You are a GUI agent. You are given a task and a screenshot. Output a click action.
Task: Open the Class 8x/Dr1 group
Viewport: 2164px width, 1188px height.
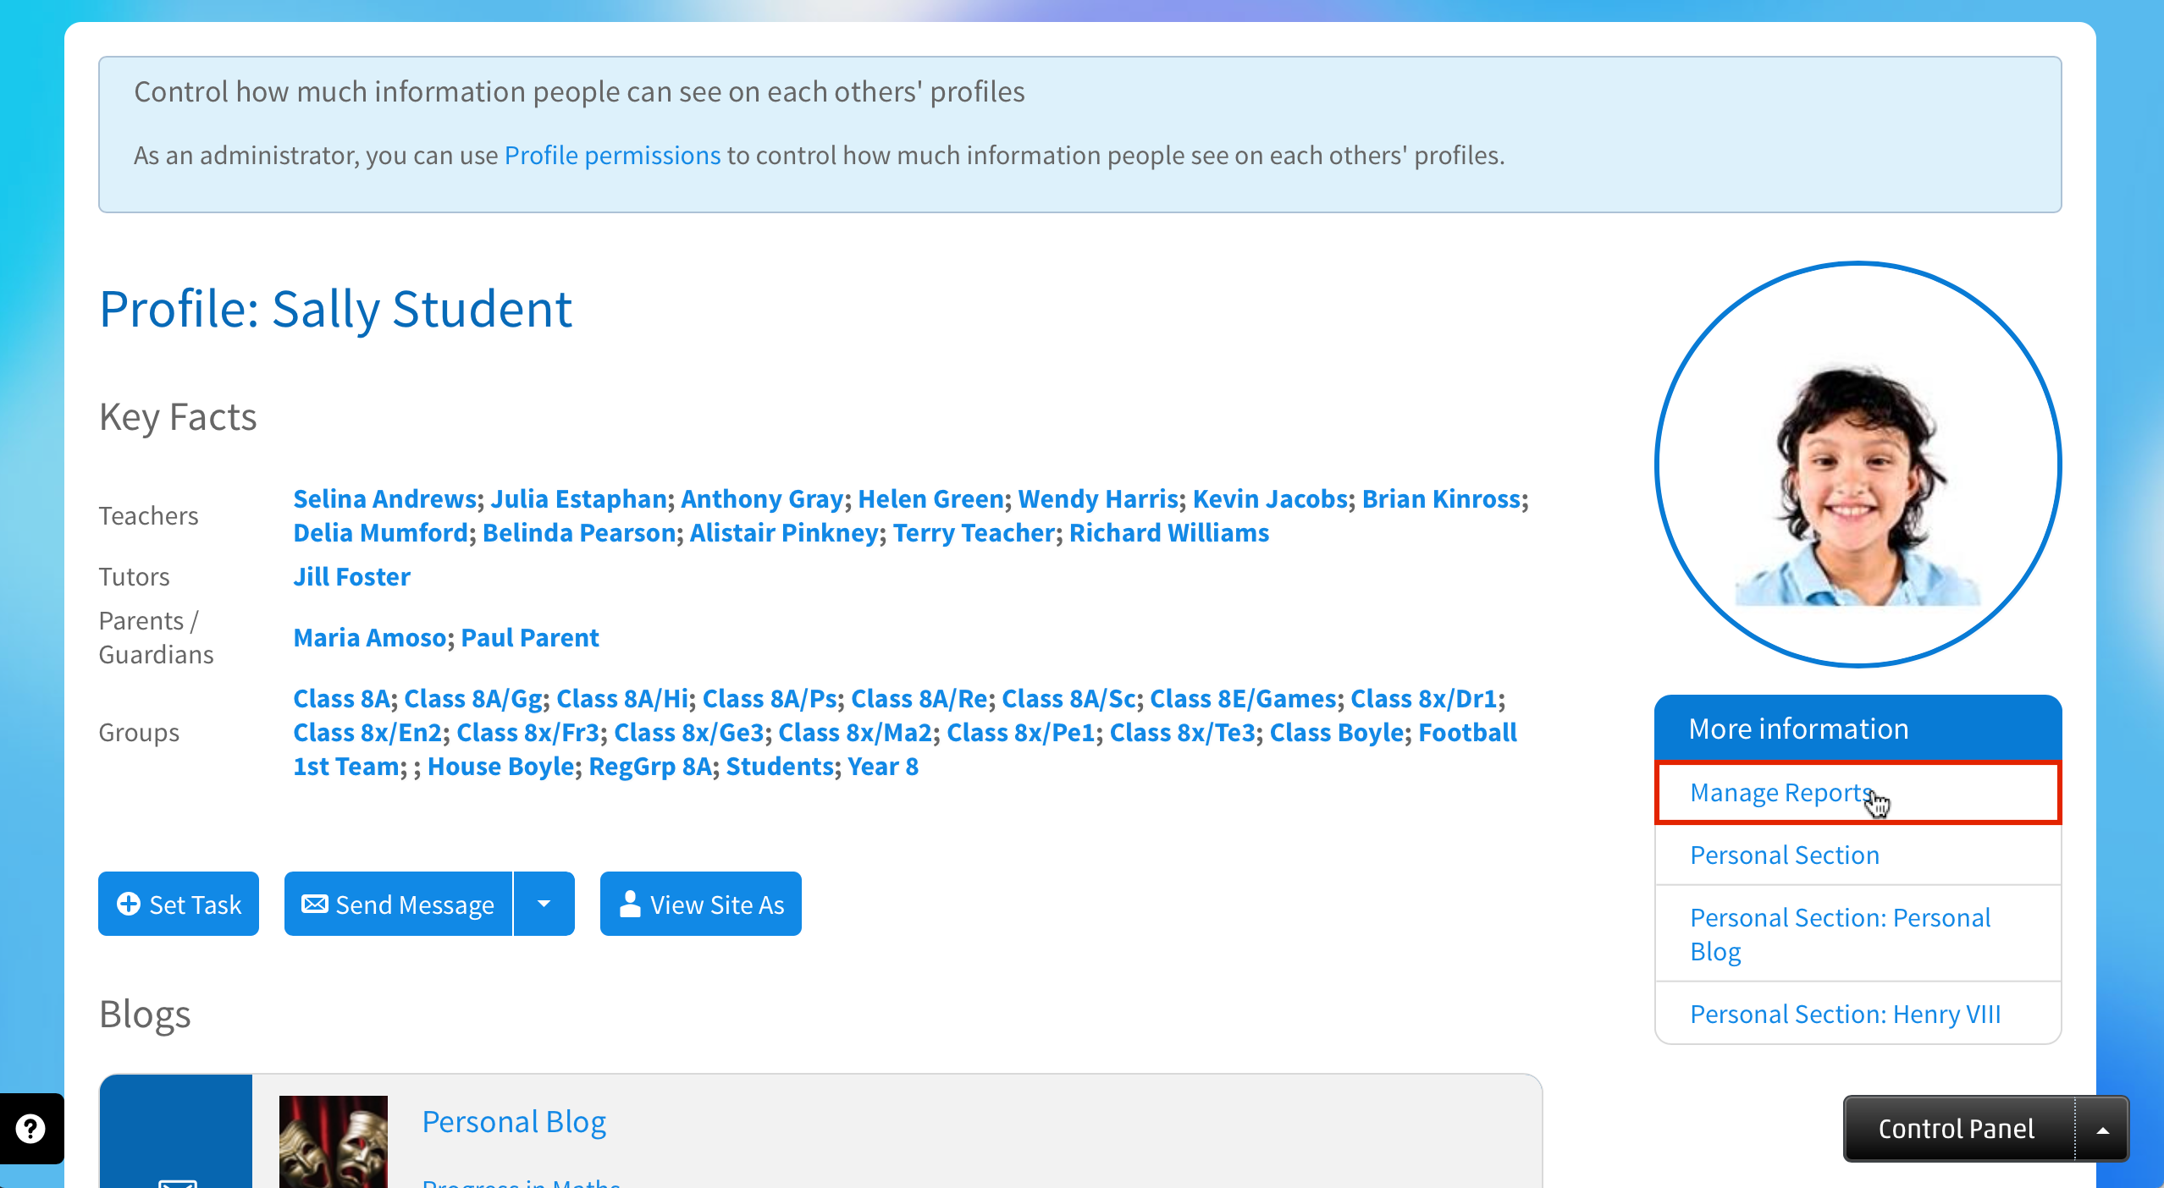1424,698
